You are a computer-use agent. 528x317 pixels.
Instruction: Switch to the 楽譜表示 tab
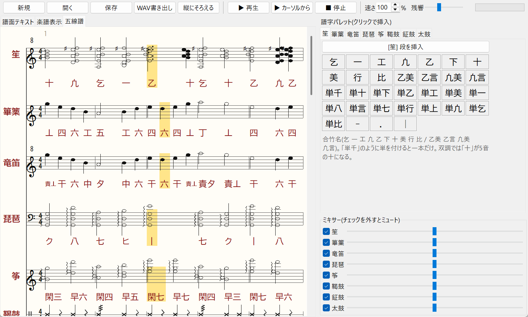coord(49,22)
